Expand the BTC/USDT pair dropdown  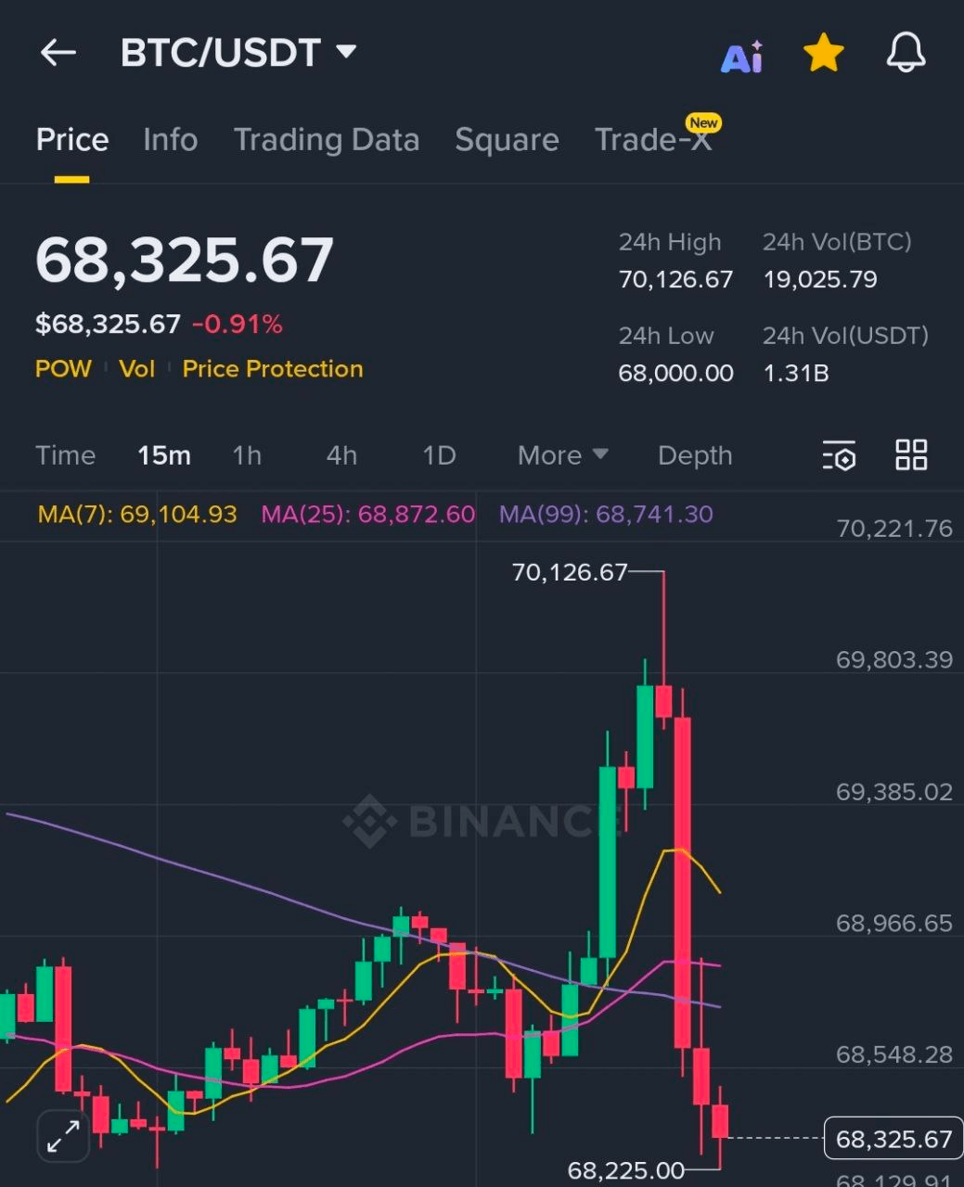coord(345,52)
